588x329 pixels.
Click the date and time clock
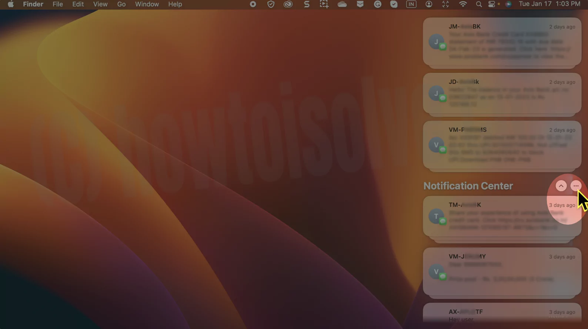[x=549, y=4]
